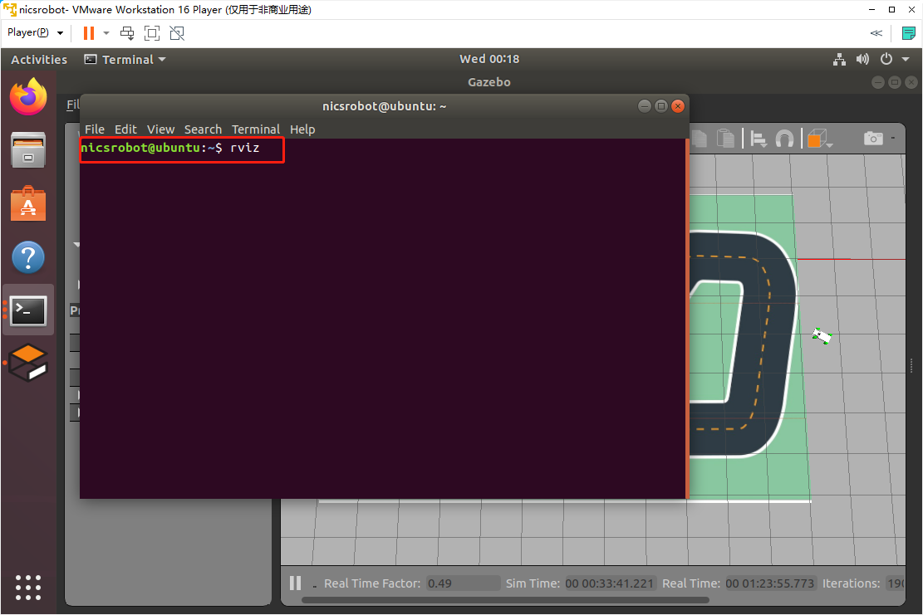Click the Gazebo window title

click(489, 82)
